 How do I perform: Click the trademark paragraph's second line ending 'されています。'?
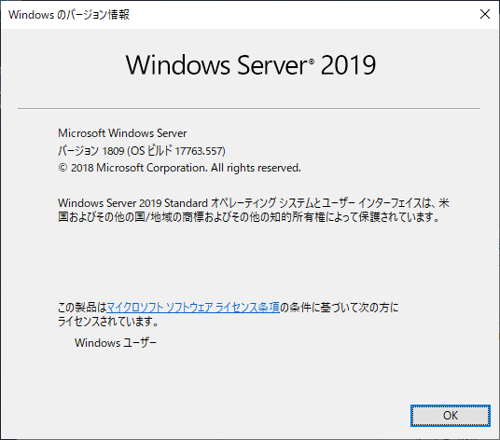tap(249, 217)
